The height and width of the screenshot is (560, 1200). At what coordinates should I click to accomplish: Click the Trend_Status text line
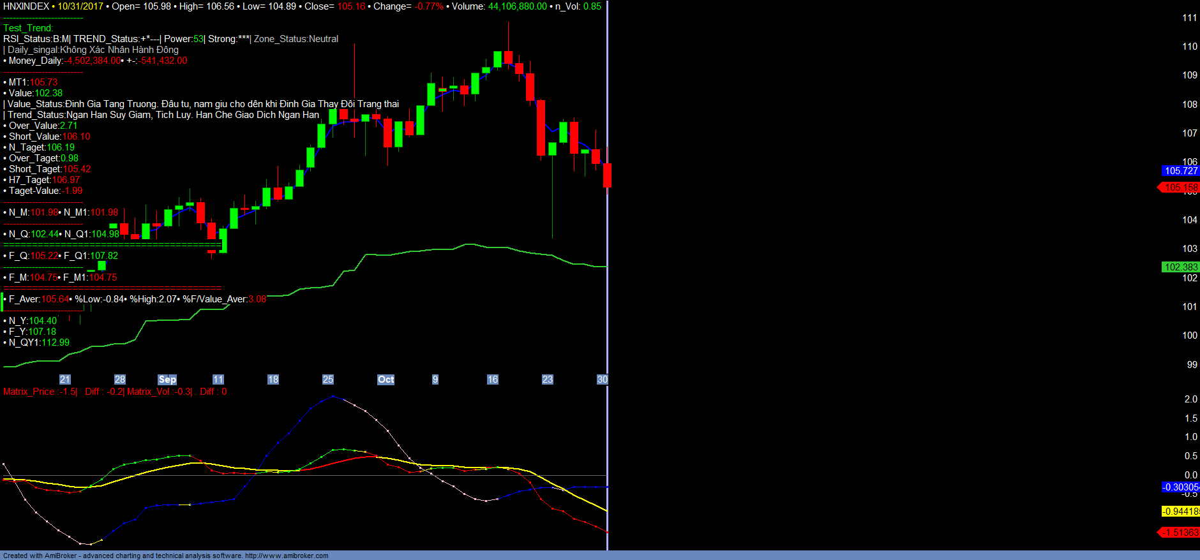point(163,115)
